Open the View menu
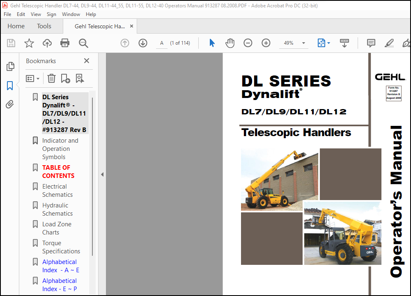This screenshot has height=296, width=411. (36, 14)
